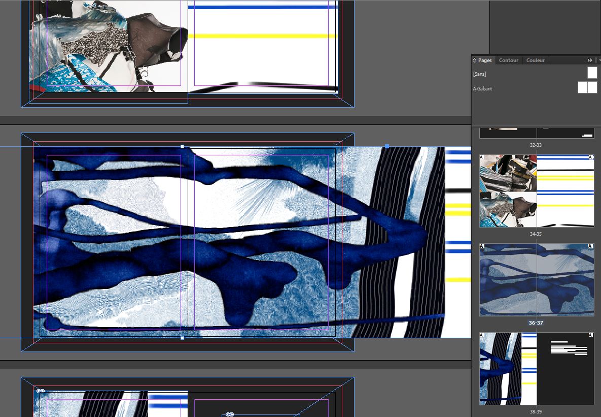601x417 pixels.
Task: Click link icon at bottom spread's top-left
Action: pos(40,391)
